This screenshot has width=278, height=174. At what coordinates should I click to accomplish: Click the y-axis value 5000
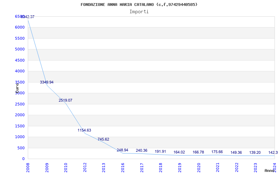coord(20,49)
